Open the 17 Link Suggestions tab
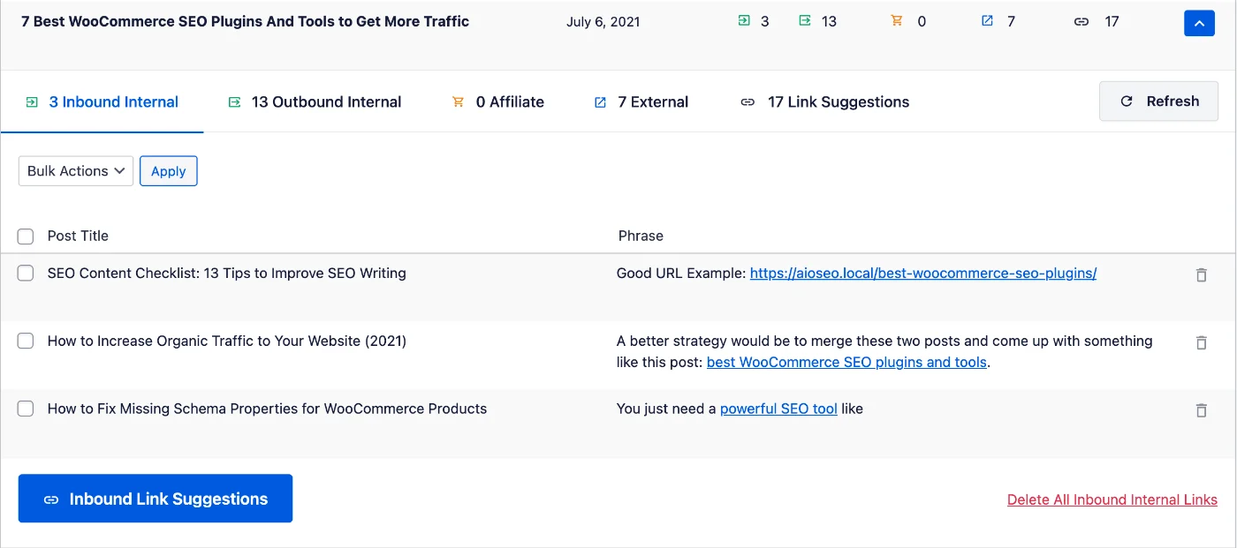This screenshot has height=548, width=1237. (825, 102)
